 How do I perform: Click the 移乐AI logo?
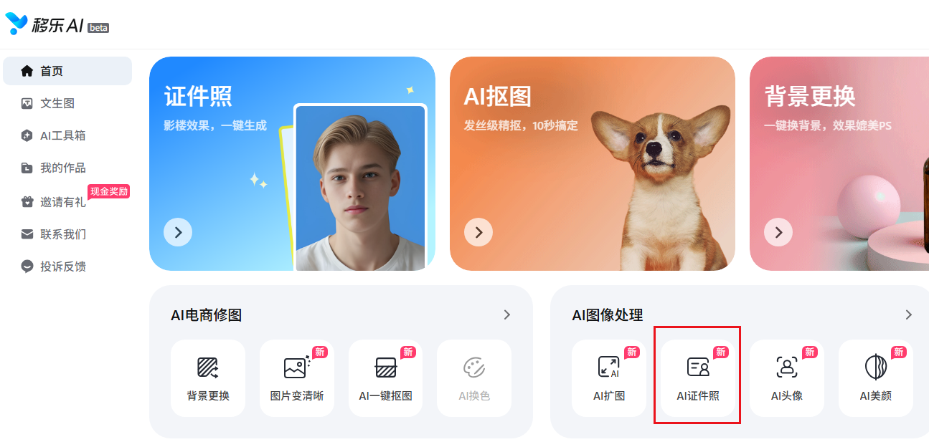(x=57, y=25)
